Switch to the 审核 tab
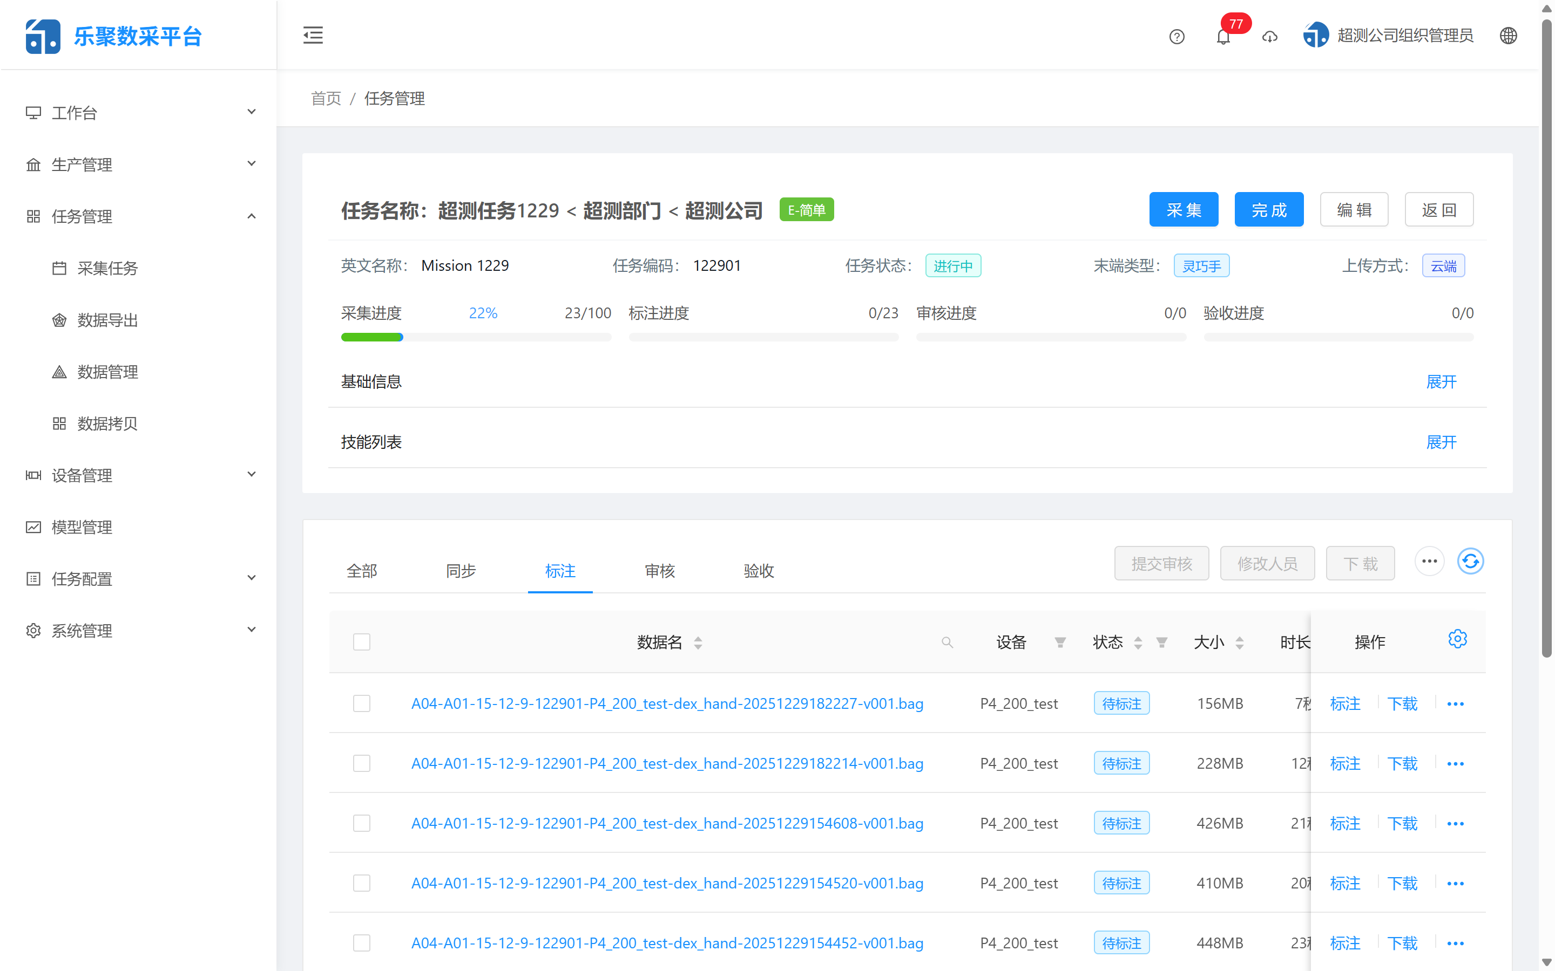The height and width of the screenshot is (971, 1555). (x=659, y=571)
